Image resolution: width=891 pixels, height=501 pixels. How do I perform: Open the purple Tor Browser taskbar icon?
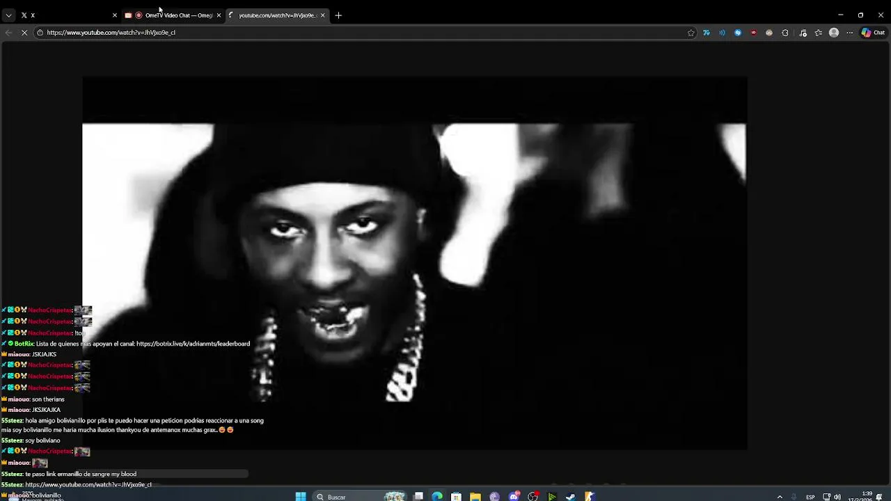[494, 497]
